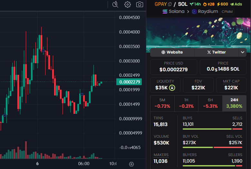Screen dimensions: 251x169
Task: Expand more social links chevron
Action: point(243,52)
